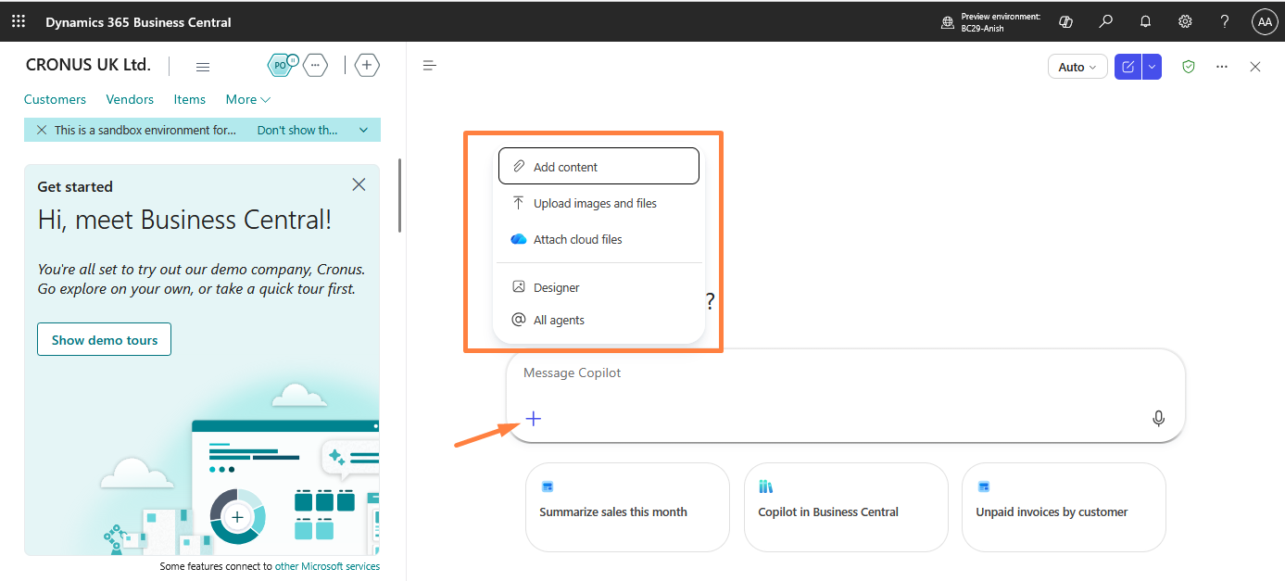Click the sandbox environment notification text
1285x581 pixels.
[145, 130]
